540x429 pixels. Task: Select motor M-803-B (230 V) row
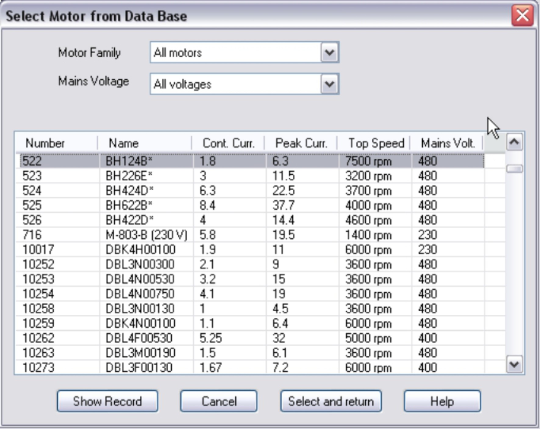pos(146,235)
